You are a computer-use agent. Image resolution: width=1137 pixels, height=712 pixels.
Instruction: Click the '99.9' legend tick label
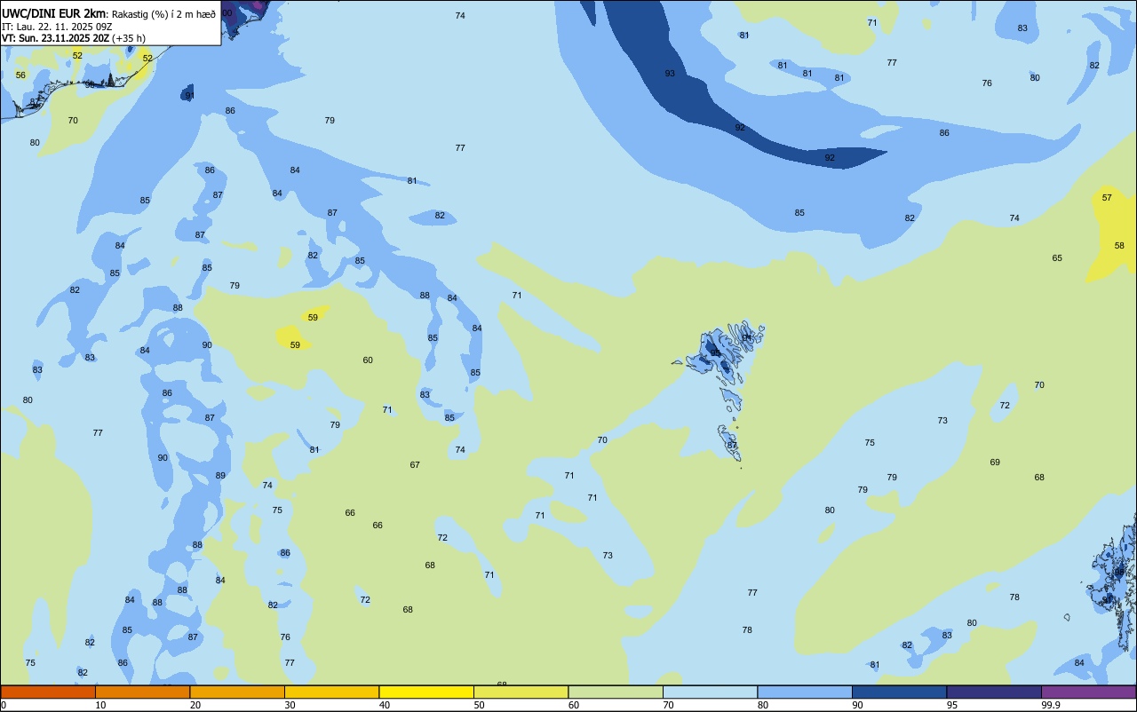(x=1051, y=705)
